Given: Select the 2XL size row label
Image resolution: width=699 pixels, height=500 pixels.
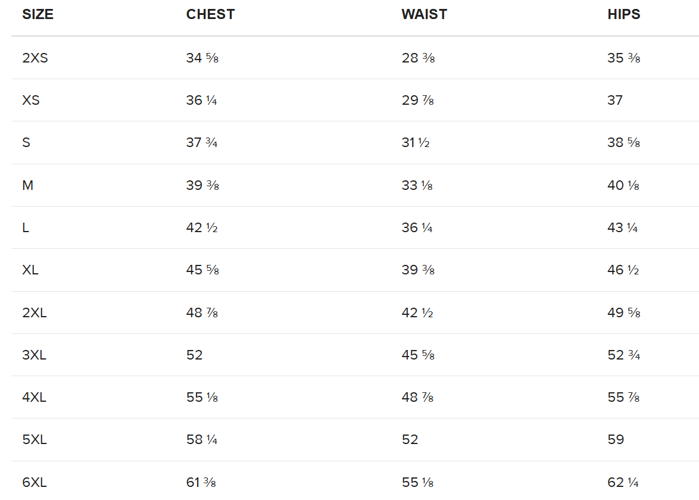Looking at the screenshot, I should 35,312.
